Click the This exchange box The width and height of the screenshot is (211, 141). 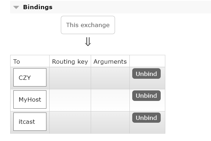click(88, 25)
